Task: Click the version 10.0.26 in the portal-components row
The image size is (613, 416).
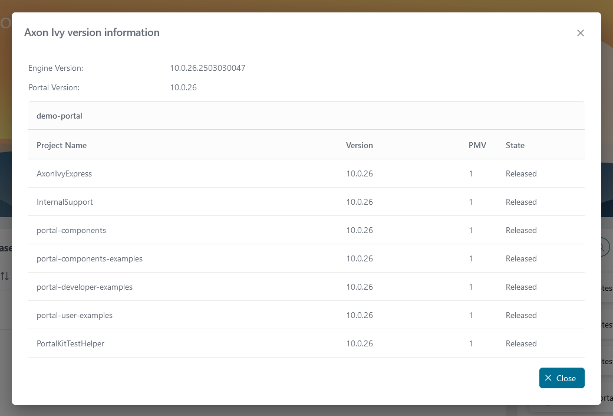Action: pyautogui.click(x=360, y=231)
